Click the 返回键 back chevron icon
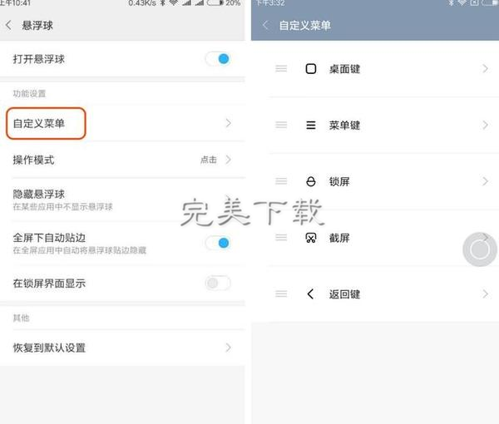The height and width of the screenshot is (424, 499). coord(310,294)
